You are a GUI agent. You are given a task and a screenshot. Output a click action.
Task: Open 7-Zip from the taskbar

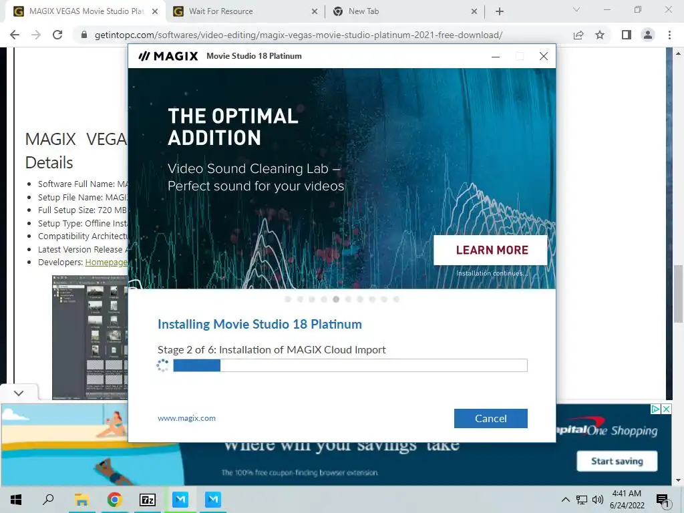[x=147, y=500]
